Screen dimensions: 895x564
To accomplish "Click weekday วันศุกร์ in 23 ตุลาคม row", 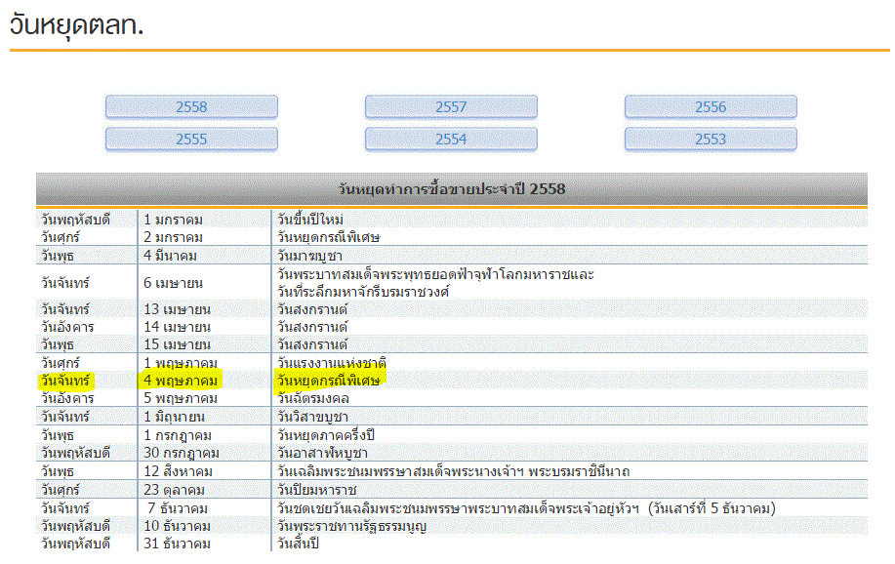I will pyautogui.click(x=60, y=490).
